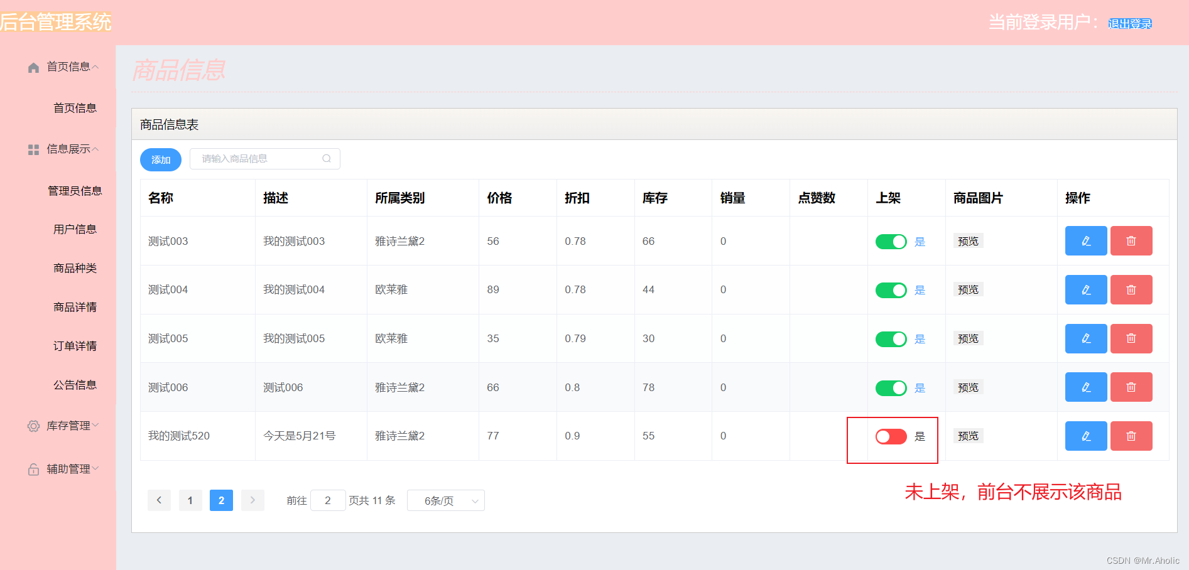The image size is (1189, 570).
Task: Click the gear icon beside 库存管理
Action: tap(33, 426)
